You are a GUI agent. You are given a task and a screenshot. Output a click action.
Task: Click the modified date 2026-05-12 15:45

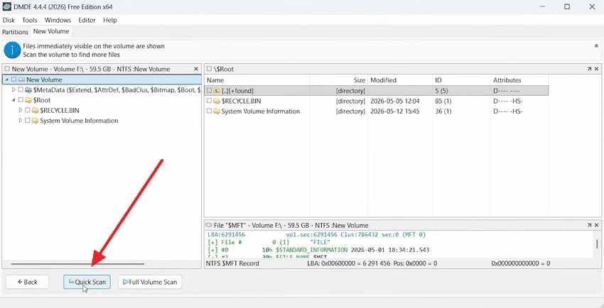[395, 111]
